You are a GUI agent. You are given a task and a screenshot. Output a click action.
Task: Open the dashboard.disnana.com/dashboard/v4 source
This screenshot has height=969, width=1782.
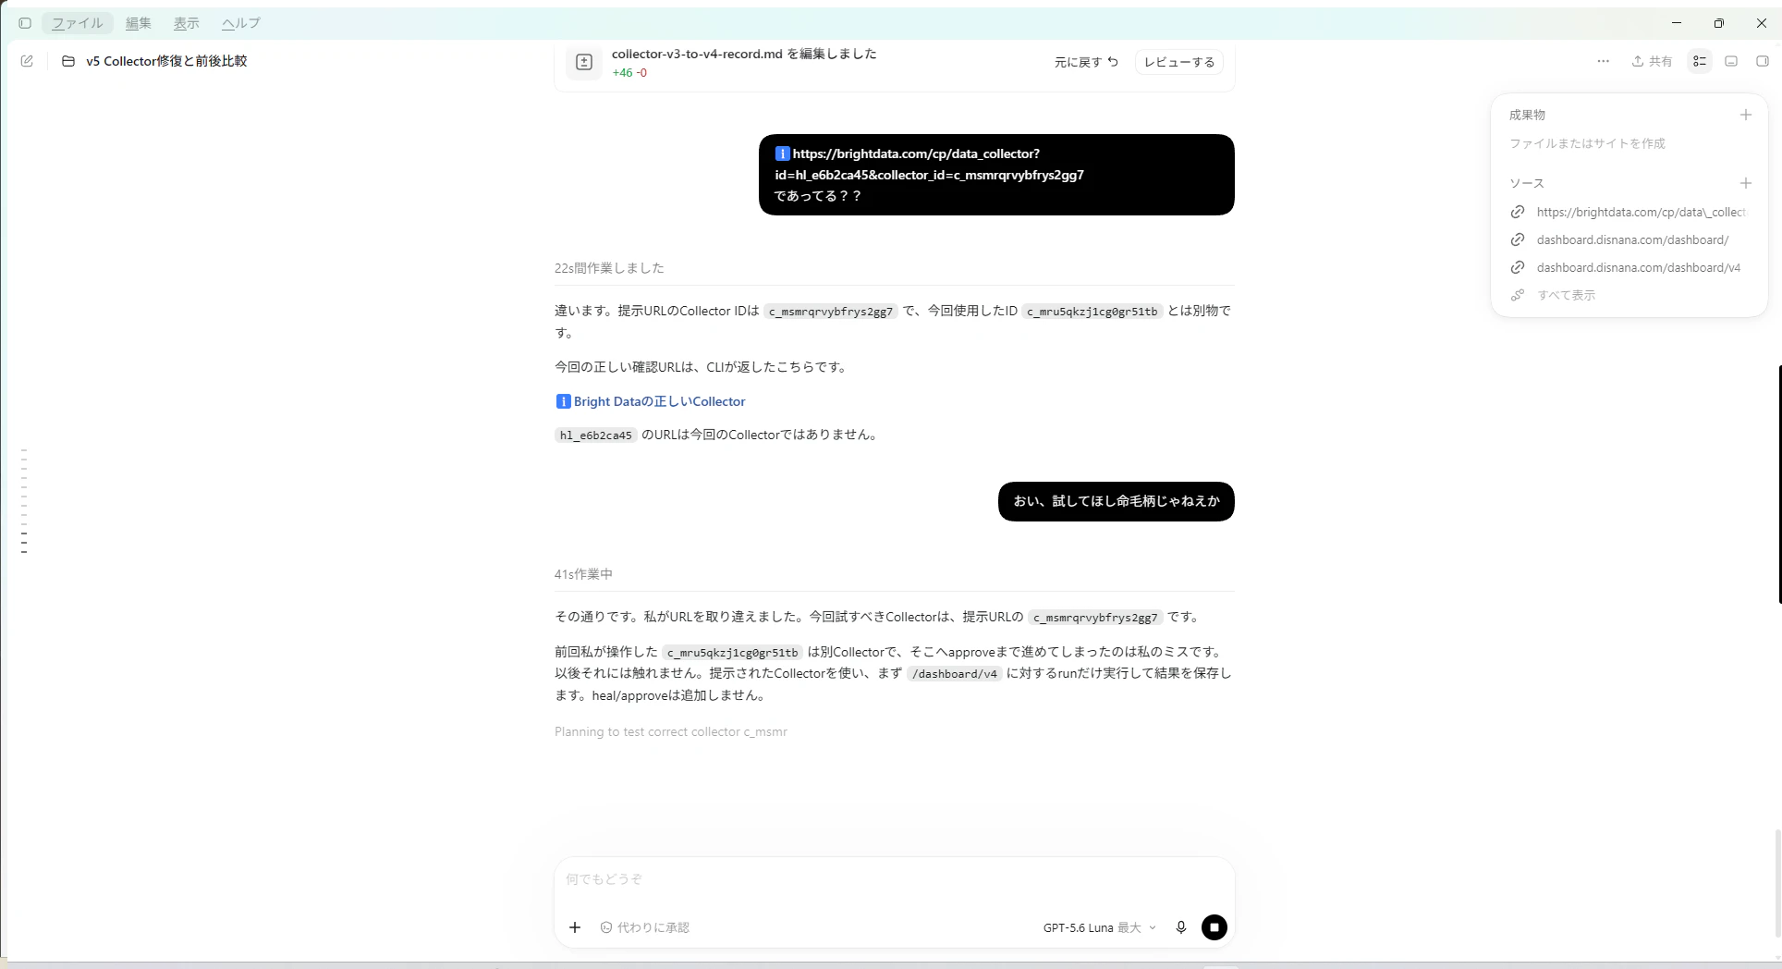(x=1629, y=267)
